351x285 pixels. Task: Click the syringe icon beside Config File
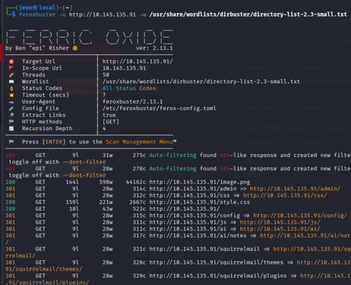tap(11, 109)
